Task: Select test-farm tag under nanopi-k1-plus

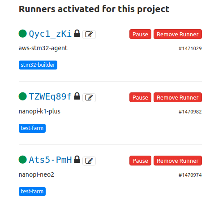Action: [32, 128]
